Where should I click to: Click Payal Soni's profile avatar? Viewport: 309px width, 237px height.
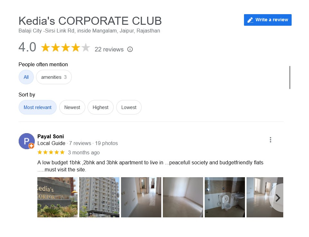tap(27, 141)
